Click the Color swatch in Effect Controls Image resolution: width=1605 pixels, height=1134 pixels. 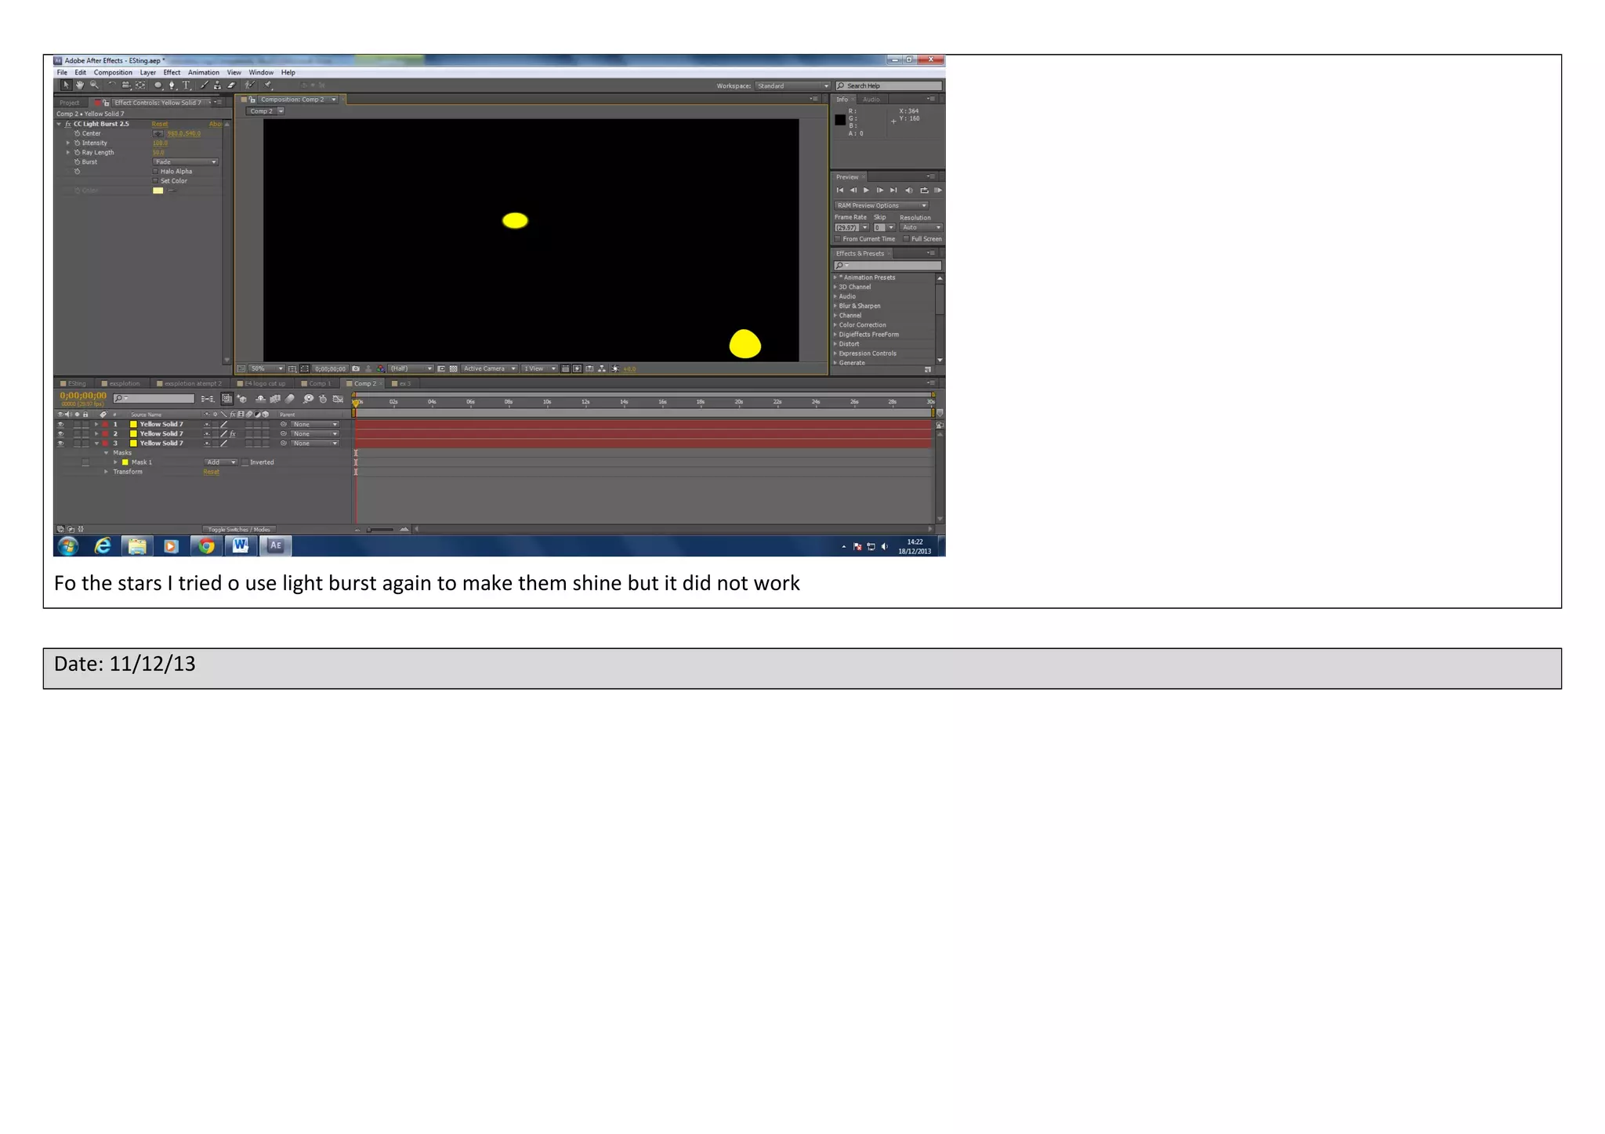(x=158, y=190)
